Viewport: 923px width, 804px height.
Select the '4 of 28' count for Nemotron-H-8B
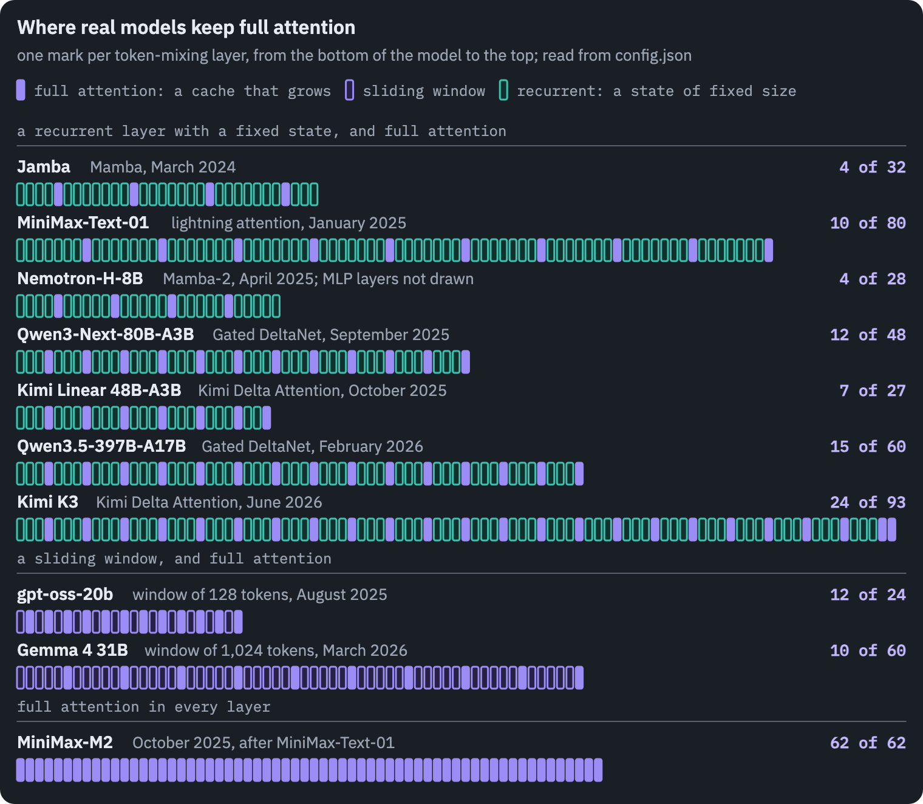point(873,279)
